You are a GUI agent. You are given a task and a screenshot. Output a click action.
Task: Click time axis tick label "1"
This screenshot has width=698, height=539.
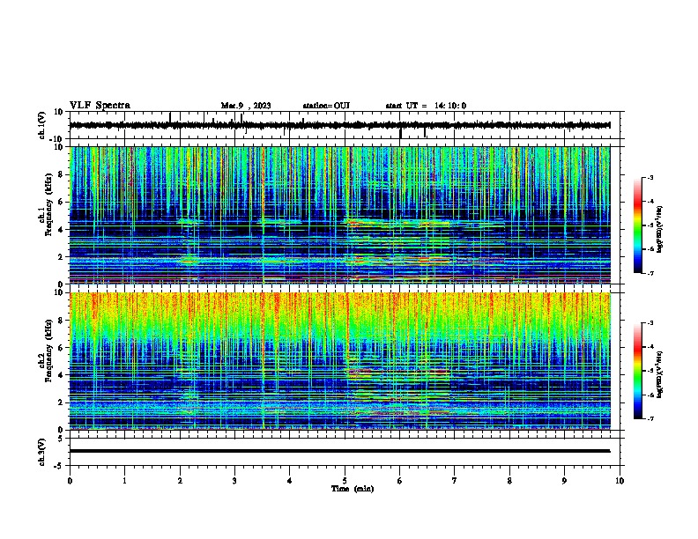point(124,481)
